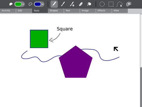Open the brush settings tool
Image resolution: width=142 pixels, height=107 pixels.
[72, 4]
